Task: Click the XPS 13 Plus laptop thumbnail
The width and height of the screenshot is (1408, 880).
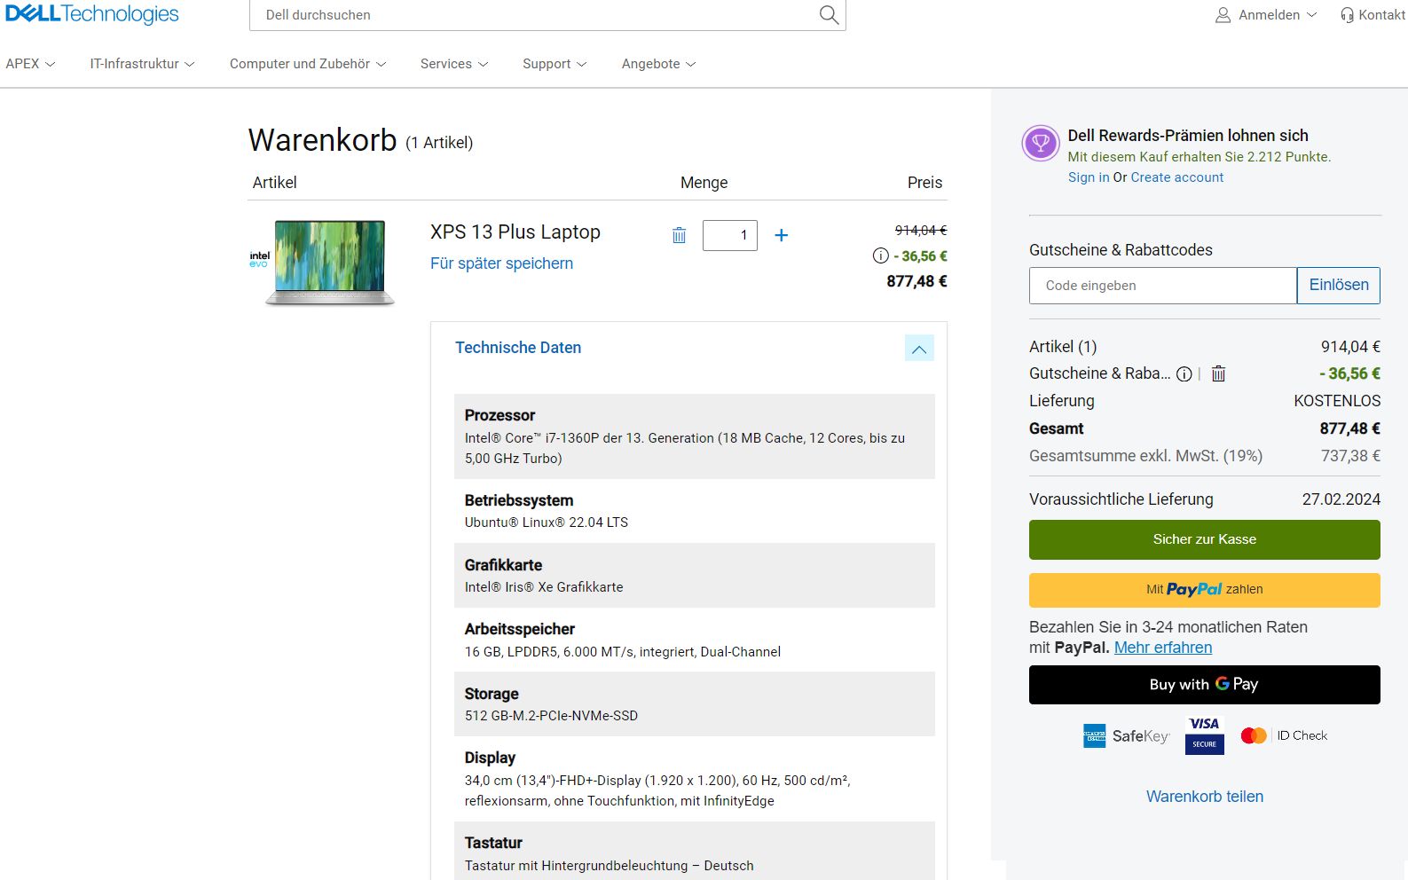Action: point(330,263)
